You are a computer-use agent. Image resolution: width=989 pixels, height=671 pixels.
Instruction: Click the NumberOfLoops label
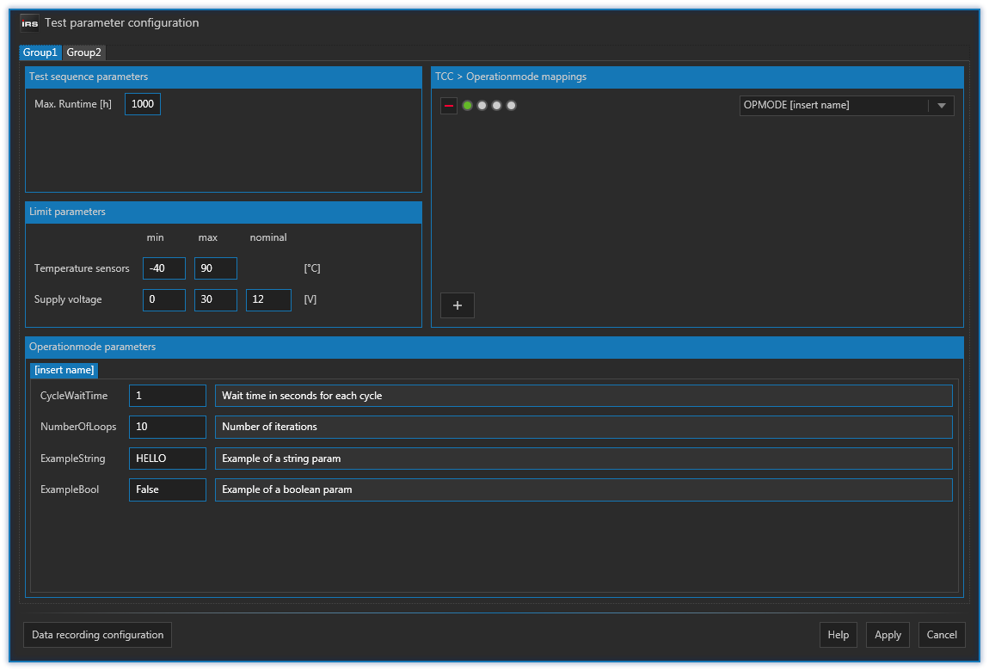pos(78,427)
